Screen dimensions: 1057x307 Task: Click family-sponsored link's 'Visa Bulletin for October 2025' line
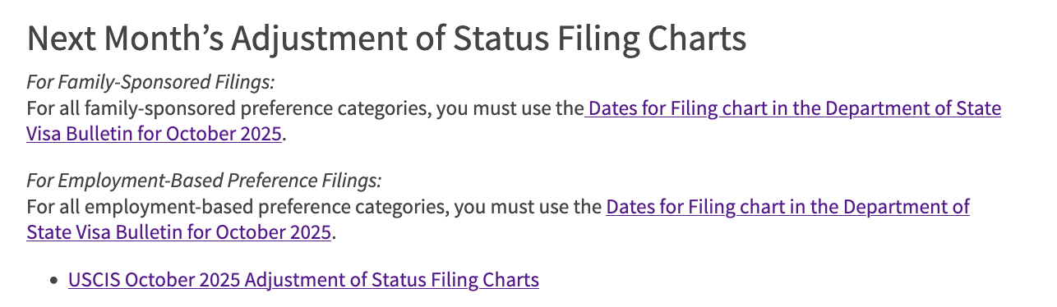(155, 133)
